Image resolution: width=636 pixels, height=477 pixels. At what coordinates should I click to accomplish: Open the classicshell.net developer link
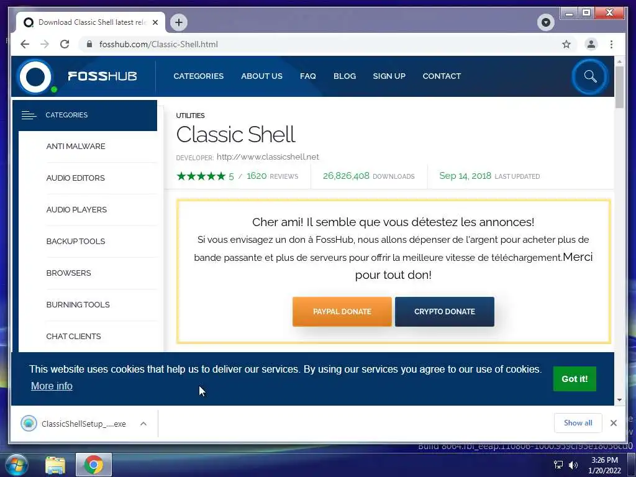pos(268,157)
